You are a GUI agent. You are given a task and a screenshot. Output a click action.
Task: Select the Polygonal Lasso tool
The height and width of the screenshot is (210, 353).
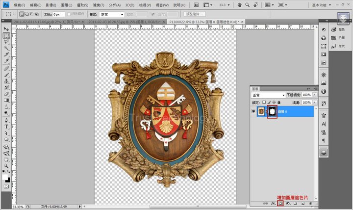(6, 42)
